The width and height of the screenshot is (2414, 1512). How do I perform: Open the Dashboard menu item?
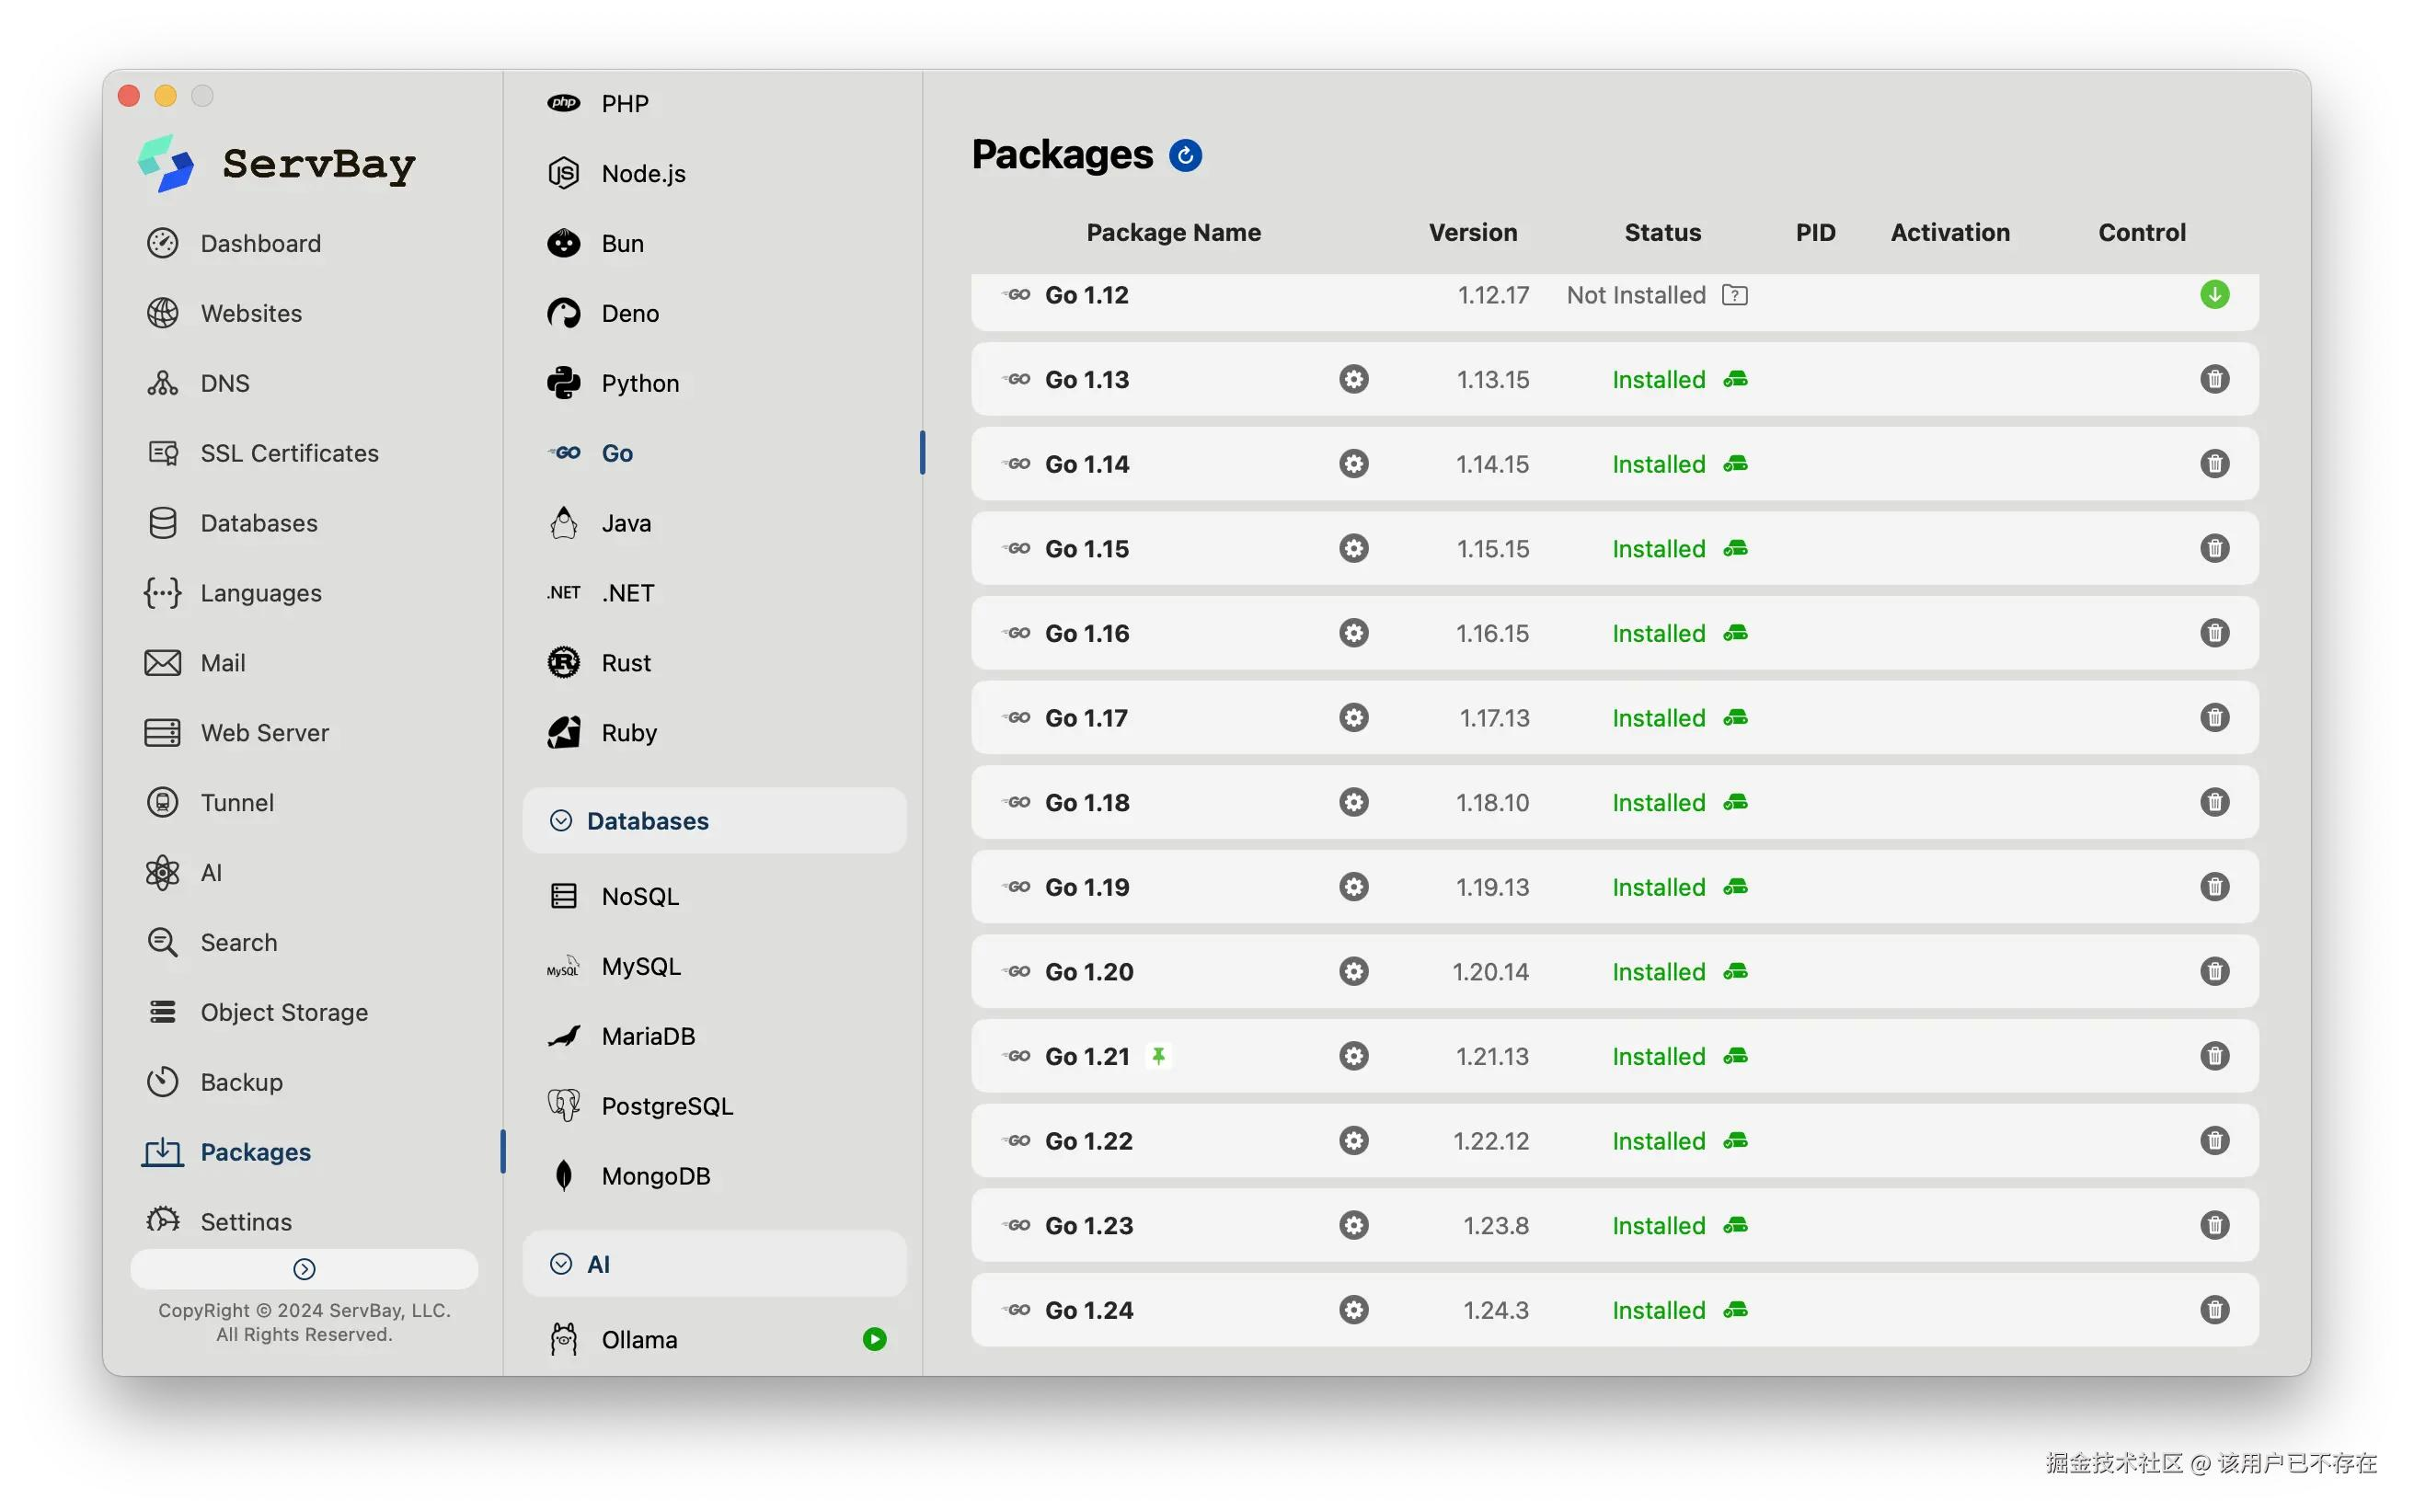pyautogui.click(x=260, y=243)
